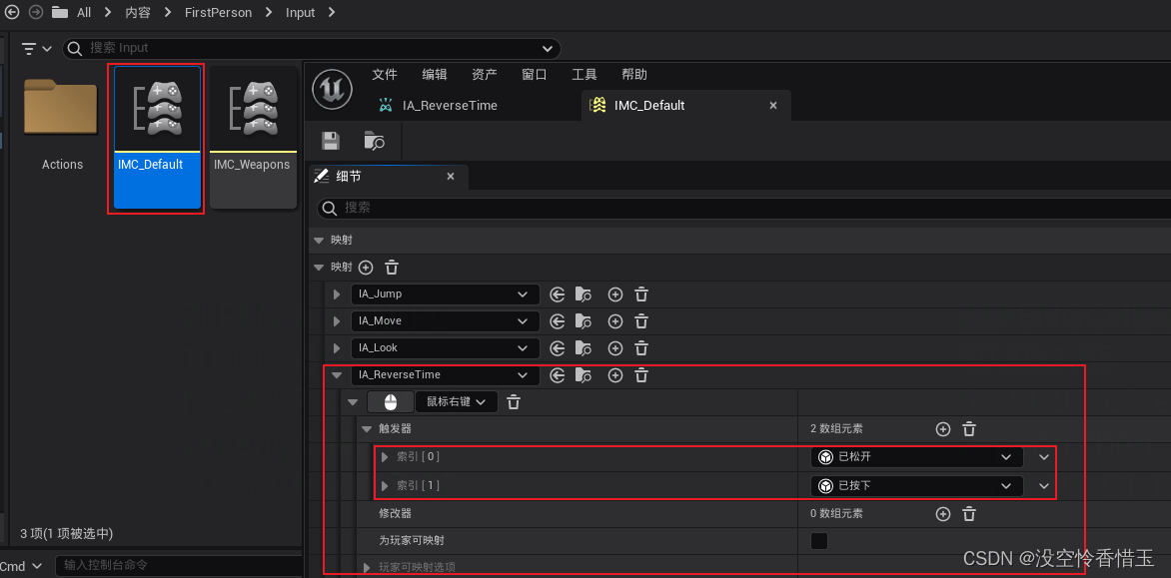The height and width of the screenshot is (578, 1171).
Task: Add a new element to 触发器 array
Action: coord(942,428)
